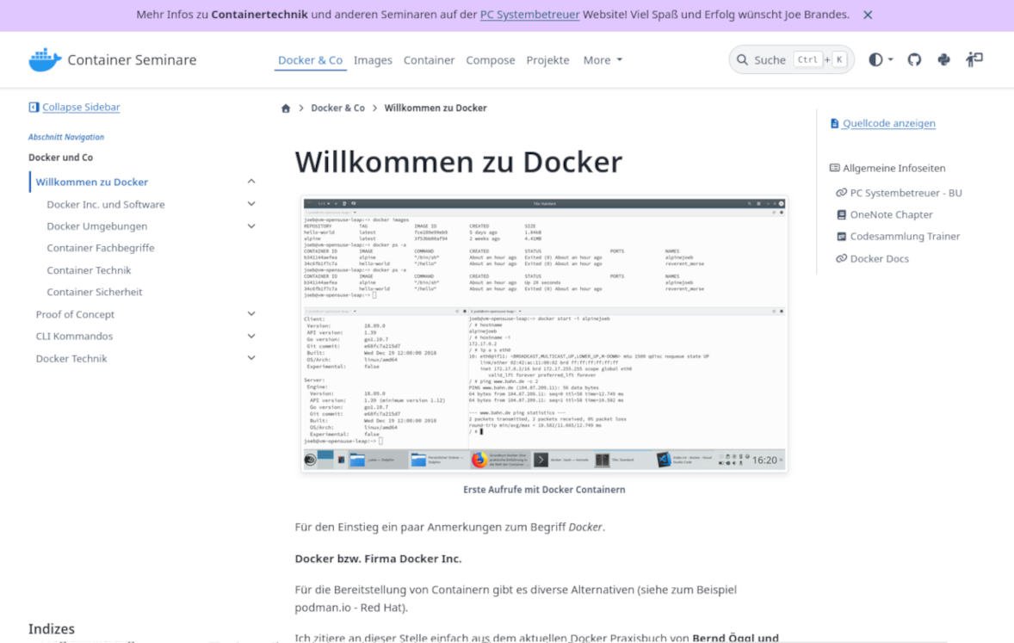
Task: Open the Projekte nav tab
Action: pos(547,59)
